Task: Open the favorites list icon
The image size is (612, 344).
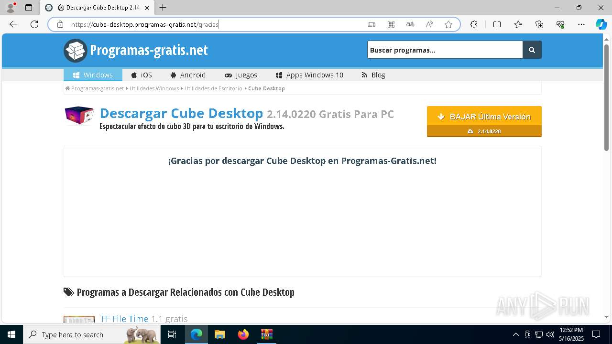Action: 518,24
